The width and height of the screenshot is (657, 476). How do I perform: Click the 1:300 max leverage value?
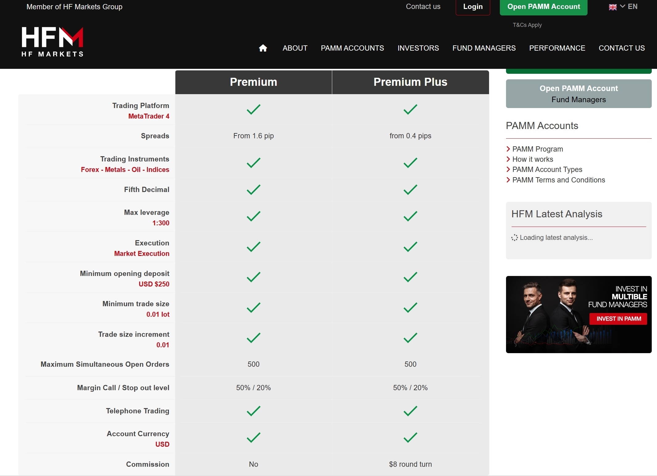pyautogui.click(x=161, y=223)
